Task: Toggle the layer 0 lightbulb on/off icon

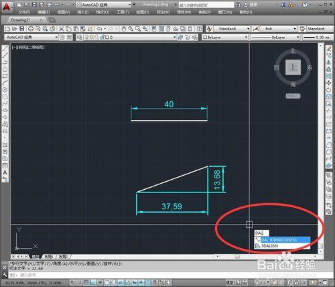Action: (x=86, y=38)
